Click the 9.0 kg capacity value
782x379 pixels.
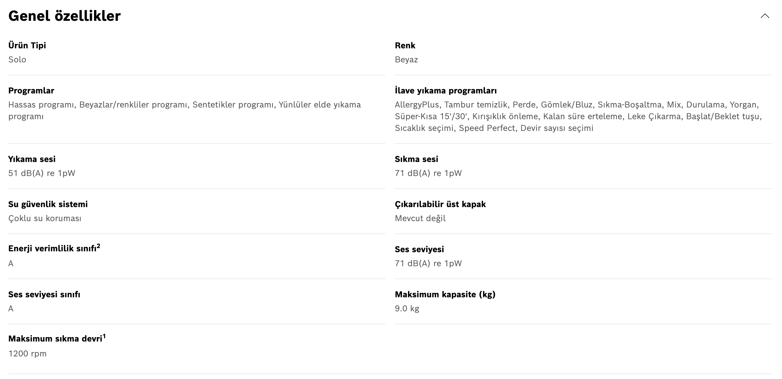click(x=407, y=308)
